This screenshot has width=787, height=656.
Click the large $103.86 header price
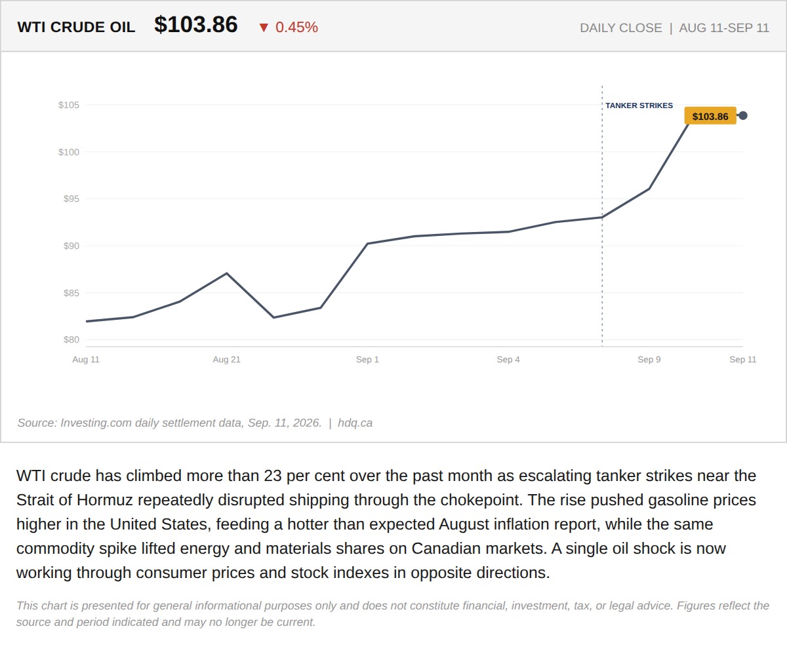196,25
